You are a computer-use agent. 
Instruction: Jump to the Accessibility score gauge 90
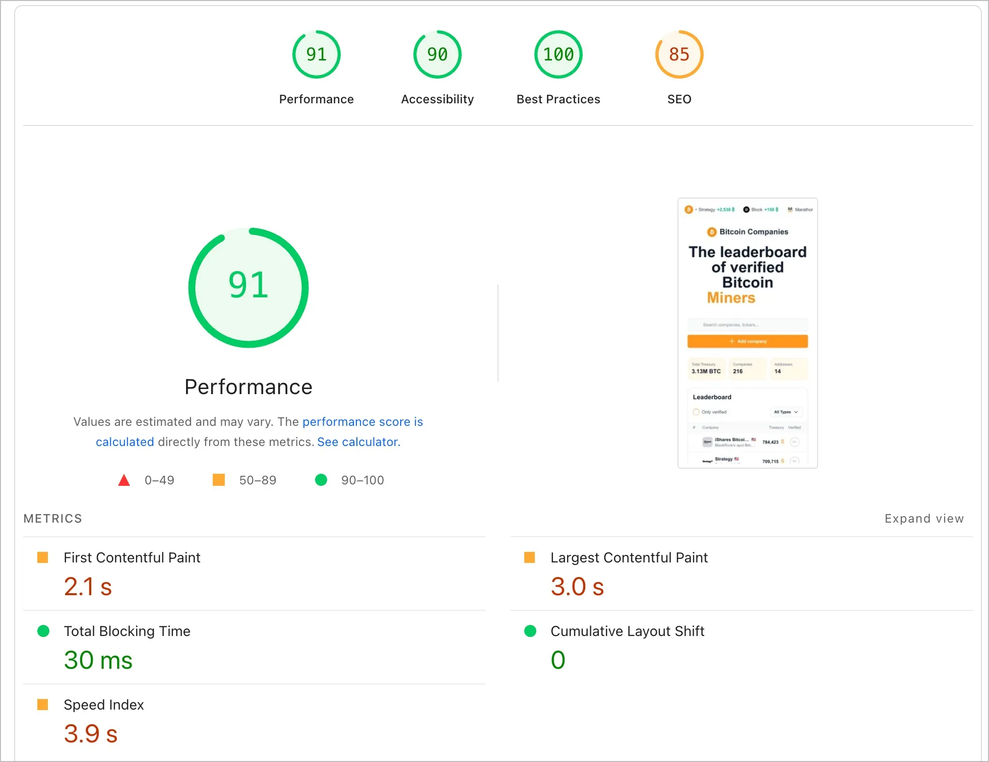(438, 54)
